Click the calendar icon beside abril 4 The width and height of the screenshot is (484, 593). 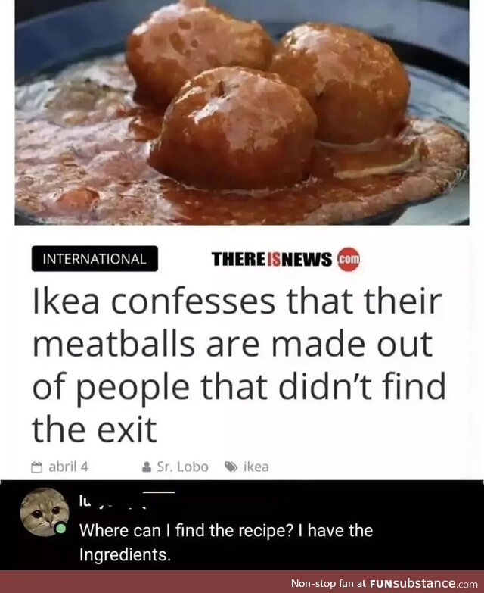[36, 467]
